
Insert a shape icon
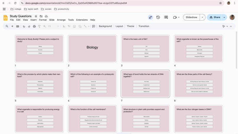[80, 26]
